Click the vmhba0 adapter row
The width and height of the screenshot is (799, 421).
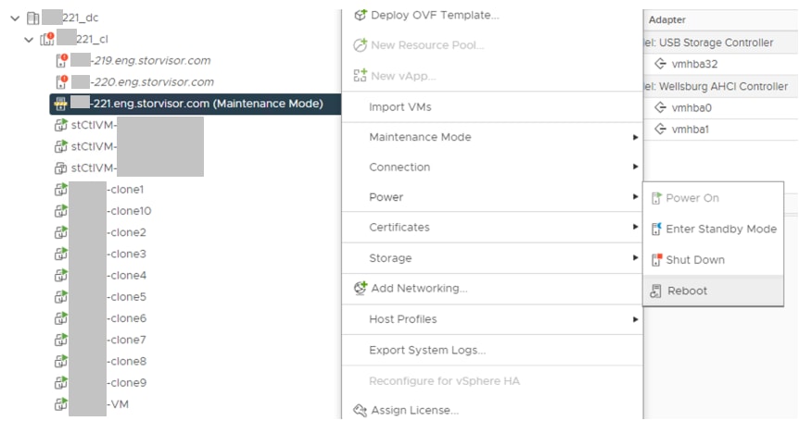(x=691, y=107)
